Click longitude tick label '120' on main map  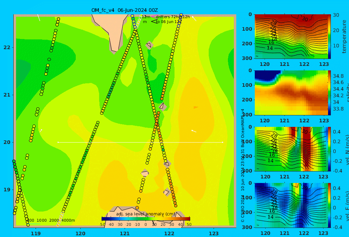[80, 234]
